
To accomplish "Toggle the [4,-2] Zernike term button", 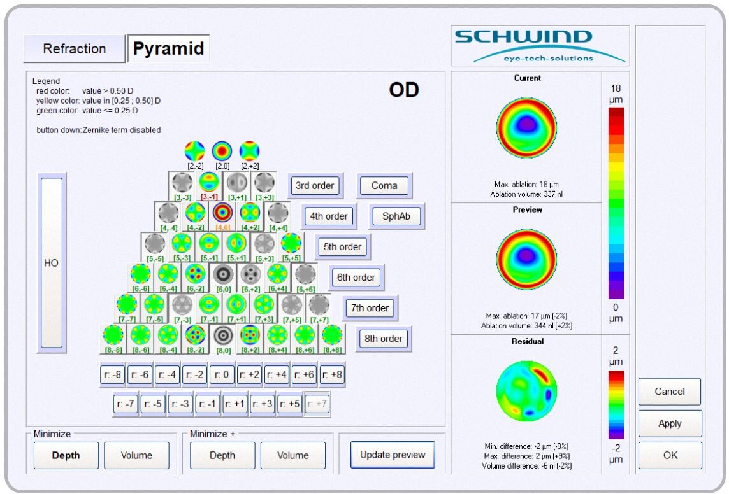I will click(x=196, y=216).
